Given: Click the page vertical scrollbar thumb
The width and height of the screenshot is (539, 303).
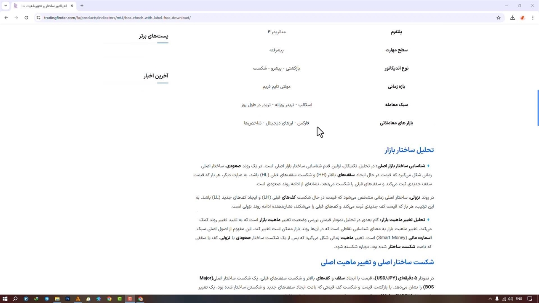Looking at the screenshot, I should pyautogui.click(x=537, y=108).
